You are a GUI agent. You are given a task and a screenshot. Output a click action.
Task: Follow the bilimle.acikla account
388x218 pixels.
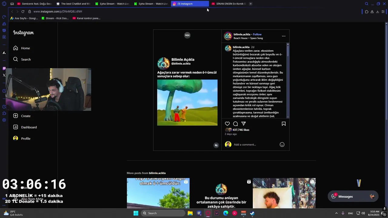[x=257, y=35]
